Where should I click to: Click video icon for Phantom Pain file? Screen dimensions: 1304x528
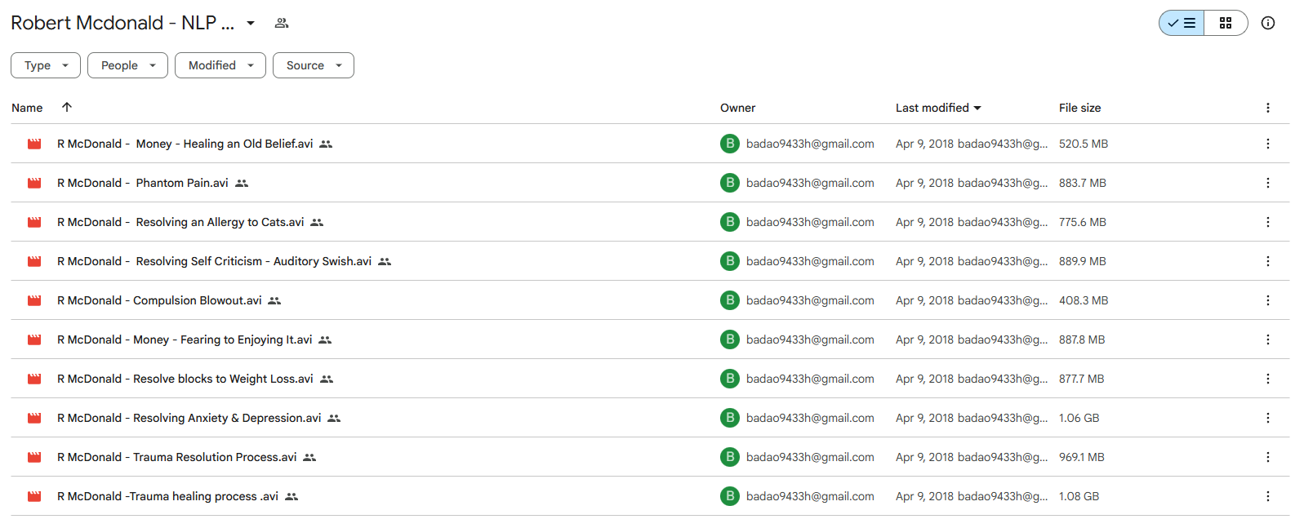click(x=34, y=183)
